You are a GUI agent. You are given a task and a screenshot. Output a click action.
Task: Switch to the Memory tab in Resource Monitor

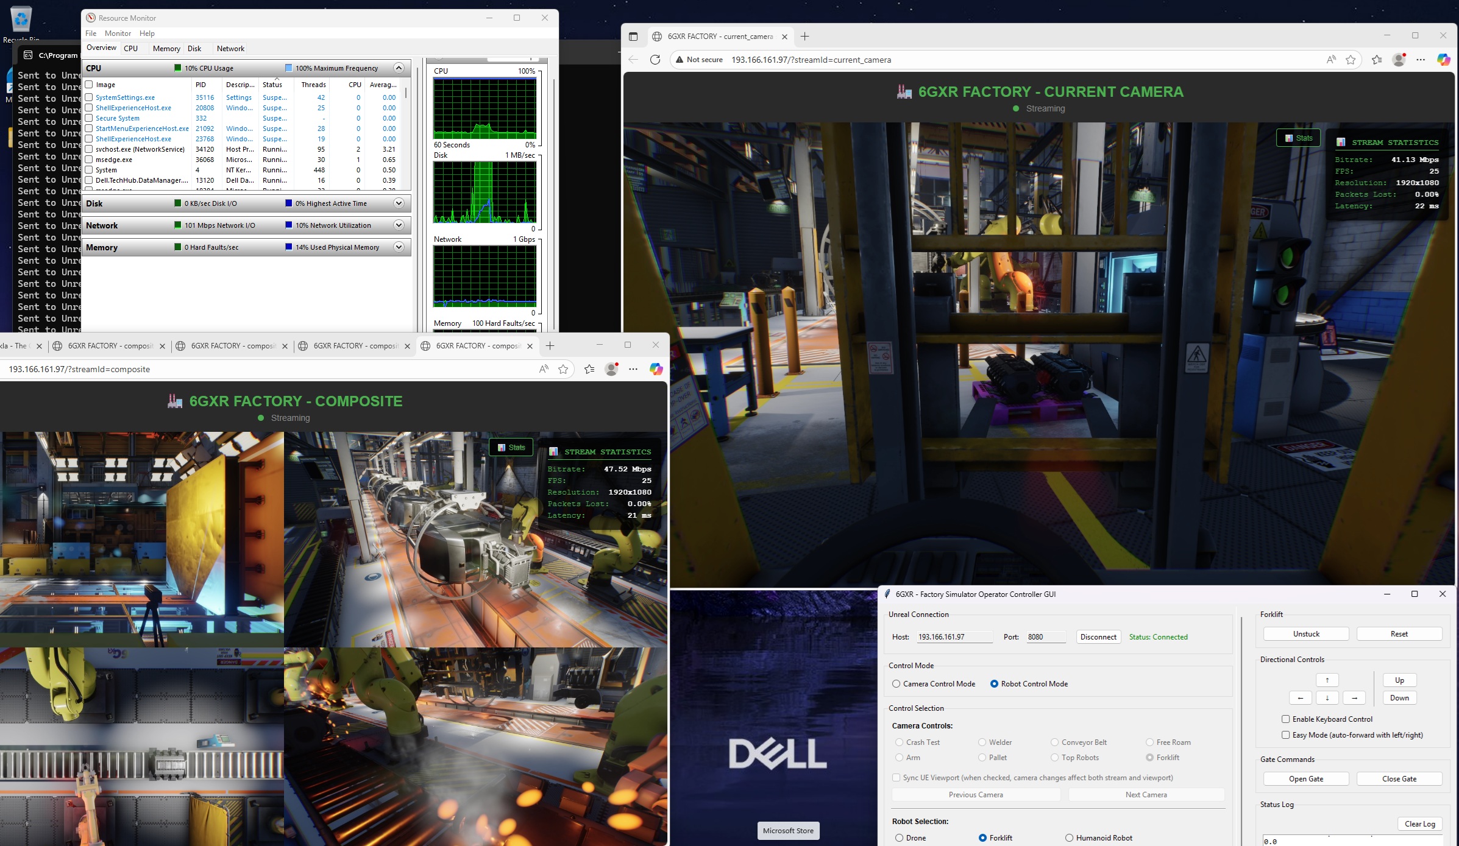[x=166, y=48]
